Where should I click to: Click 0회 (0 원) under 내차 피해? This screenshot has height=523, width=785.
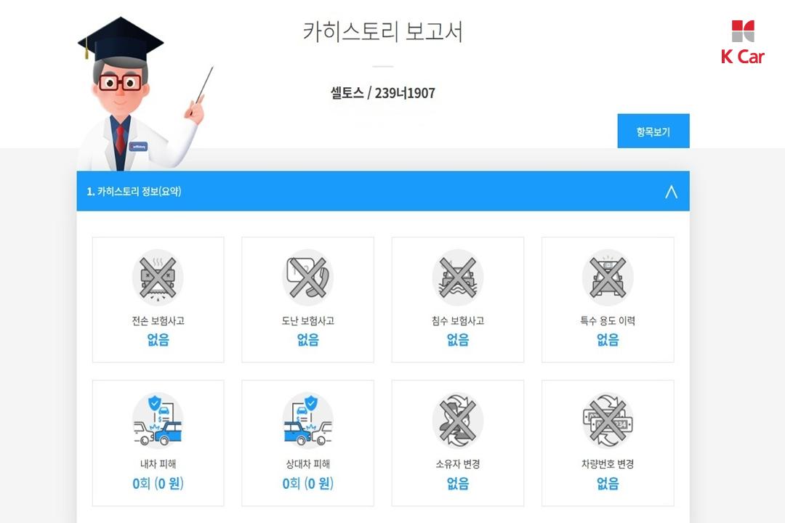point(158,484)
